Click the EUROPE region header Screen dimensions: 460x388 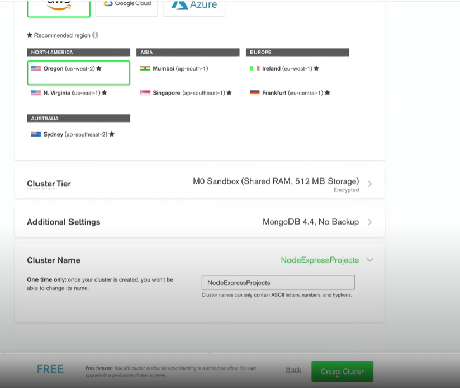click(x=297, y=52)
